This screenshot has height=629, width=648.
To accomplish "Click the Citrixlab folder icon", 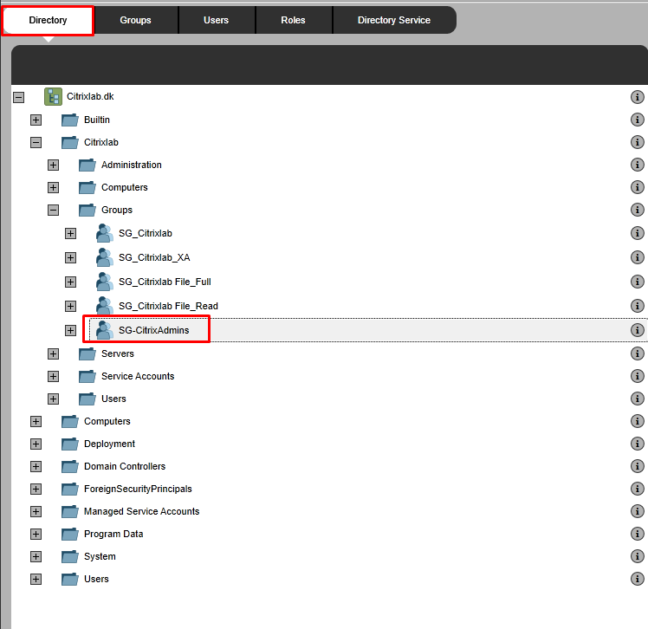I will click(x=70, y=143).
